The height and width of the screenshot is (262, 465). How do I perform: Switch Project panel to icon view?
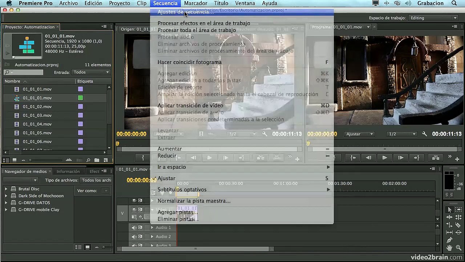coord(15,160)
